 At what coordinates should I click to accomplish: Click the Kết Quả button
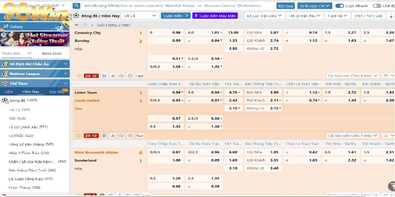(286, 6)
